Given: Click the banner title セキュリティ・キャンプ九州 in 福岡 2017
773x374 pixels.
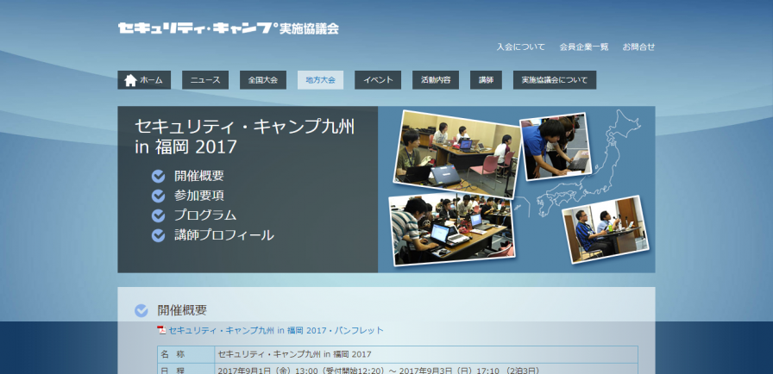Looking at the screenshot, I should (x=244, y=136).
